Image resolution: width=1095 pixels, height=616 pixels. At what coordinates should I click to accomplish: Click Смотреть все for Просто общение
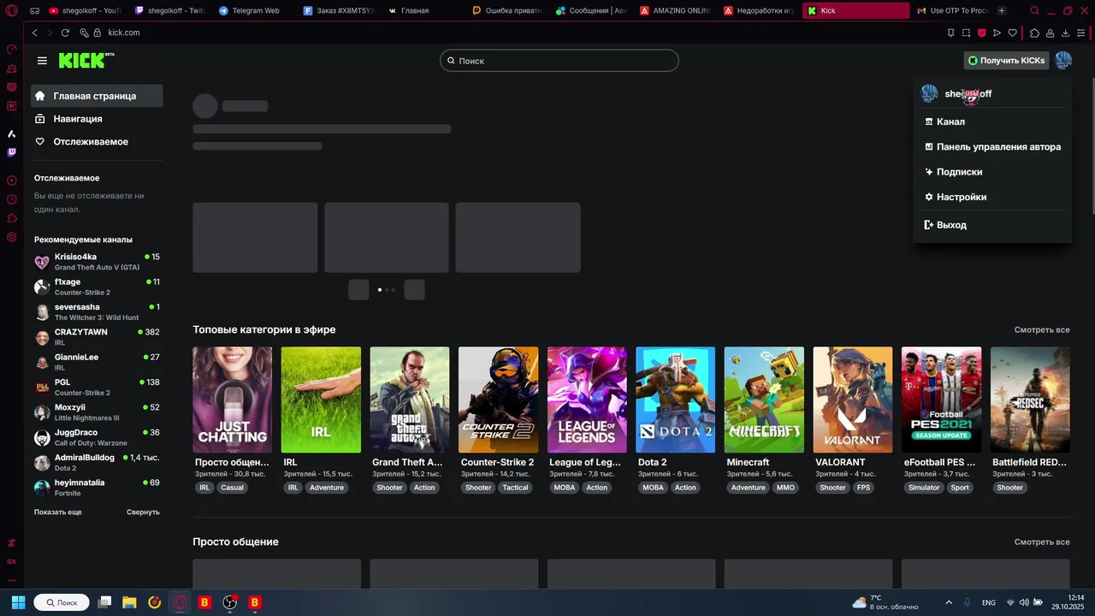tap(1042, 542)
